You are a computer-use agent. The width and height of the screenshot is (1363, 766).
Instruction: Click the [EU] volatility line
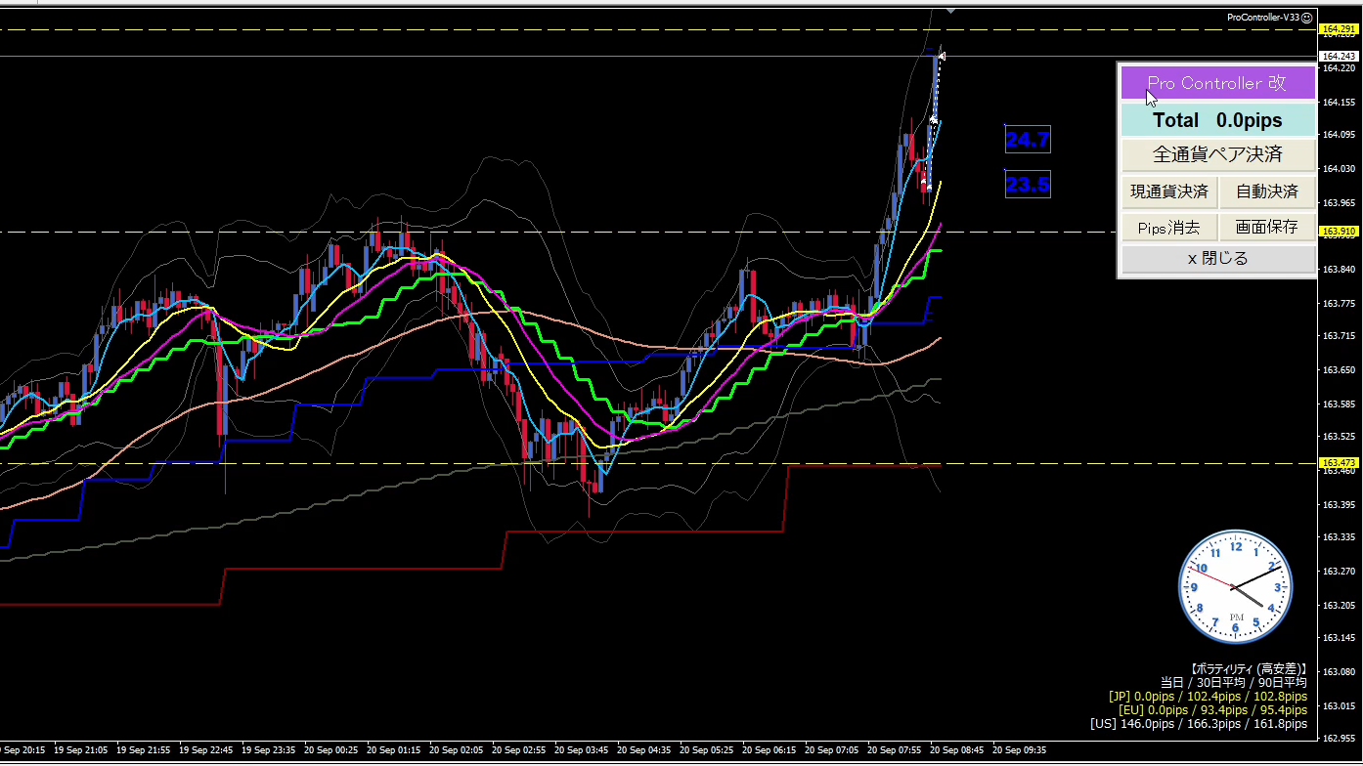1212,710
